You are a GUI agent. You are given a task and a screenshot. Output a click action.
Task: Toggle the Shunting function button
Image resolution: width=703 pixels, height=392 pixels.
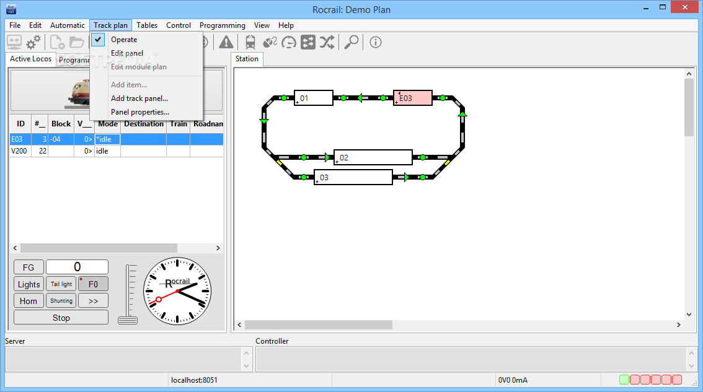click(61, 300)
